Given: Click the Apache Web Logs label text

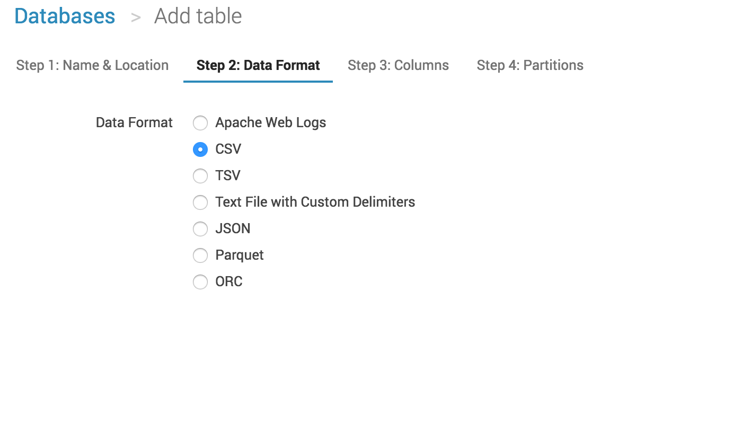Looking at the screenshot, I should tap(270, 123).
